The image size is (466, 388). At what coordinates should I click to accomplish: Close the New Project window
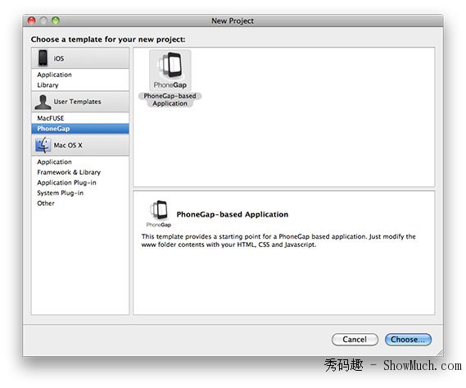click(x=31, y=21)
